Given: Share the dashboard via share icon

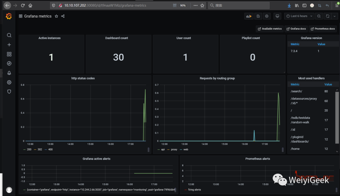Looking at the screenshot, I should pyautogui.click(x=63, y=16).
